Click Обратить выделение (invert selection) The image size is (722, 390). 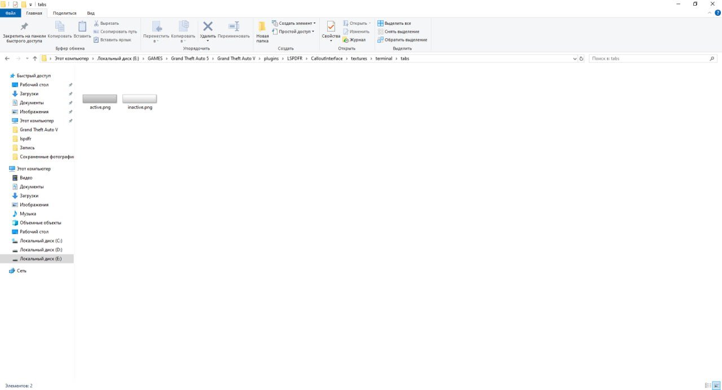tap(402, 40)
